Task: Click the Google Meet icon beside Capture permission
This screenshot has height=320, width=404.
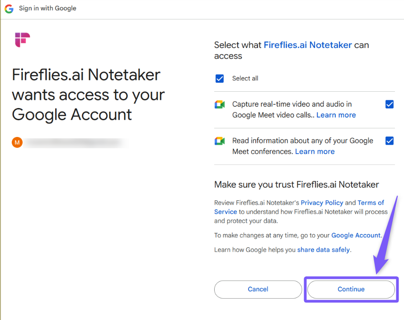Action: click(220, 105)
